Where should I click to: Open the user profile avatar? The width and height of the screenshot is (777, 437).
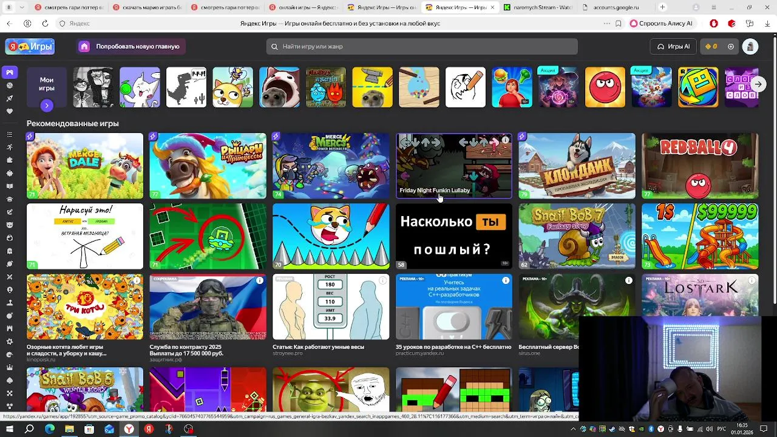tap(750, 46)
